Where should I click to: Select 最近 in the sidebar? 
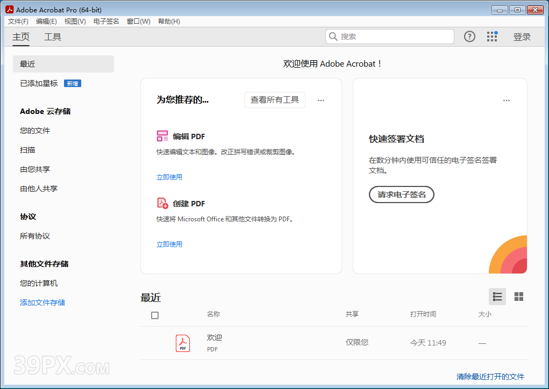pyautogui.click(x=63, y=64)
